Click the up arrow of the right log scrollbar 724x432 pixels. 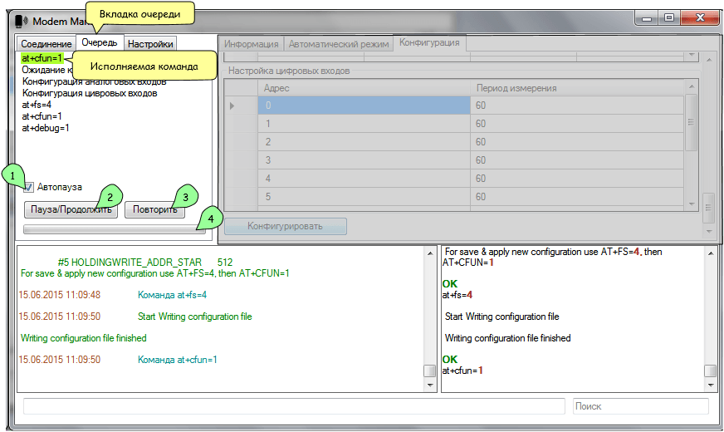(711, 253)
